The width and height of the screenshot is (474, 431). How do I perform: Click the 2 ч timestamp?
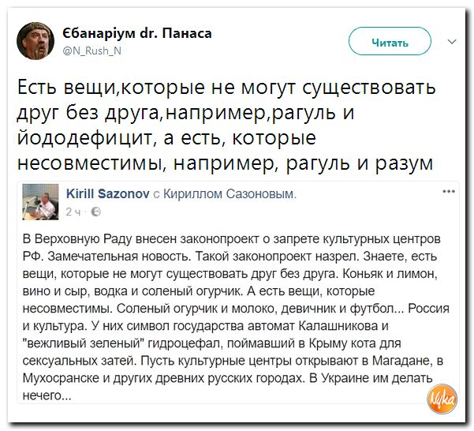click(73, 212)
